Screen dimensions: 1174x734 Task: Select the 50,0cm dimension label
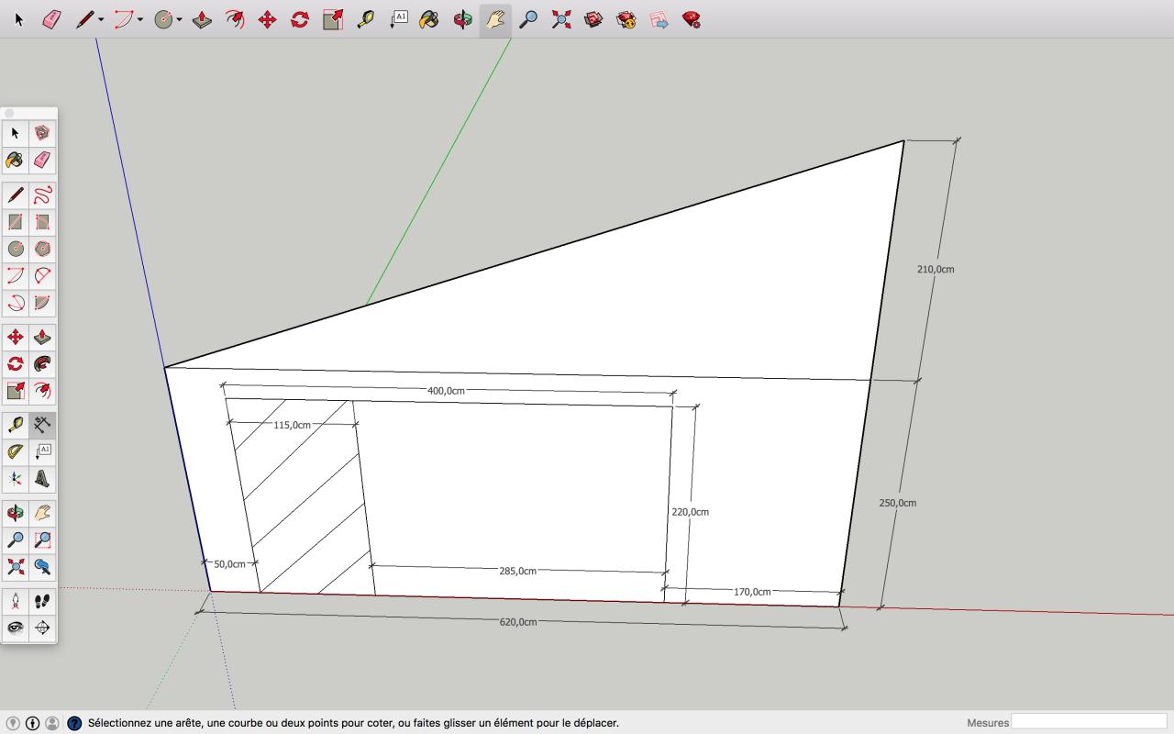229,564
